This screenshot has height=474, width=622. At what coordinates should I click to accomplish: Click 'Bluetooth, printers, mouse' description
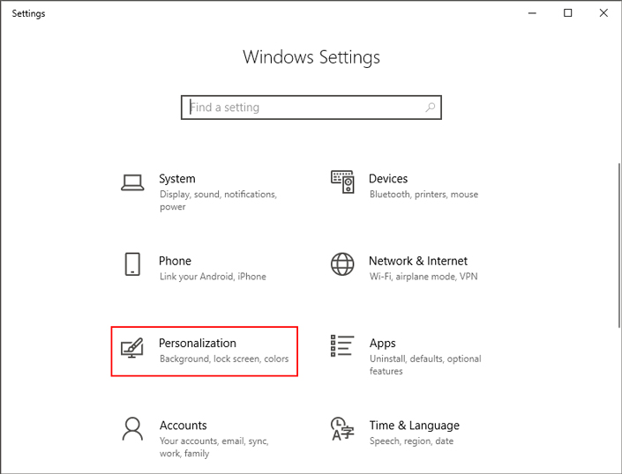point(424,195)
